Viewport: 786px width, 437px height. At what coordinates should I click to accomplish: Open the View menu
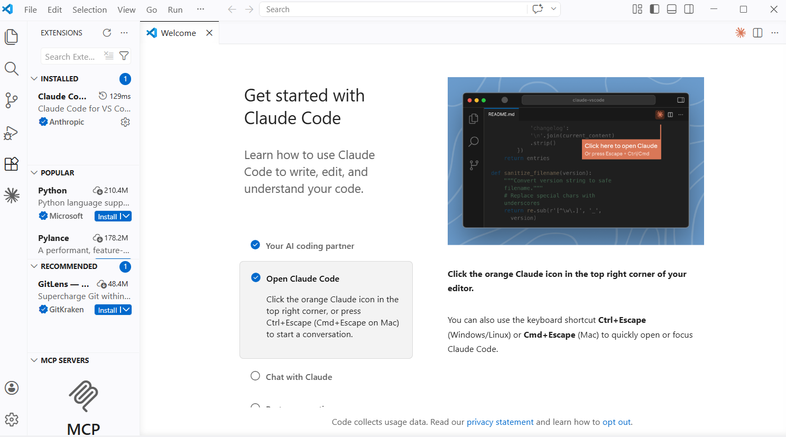126,9
